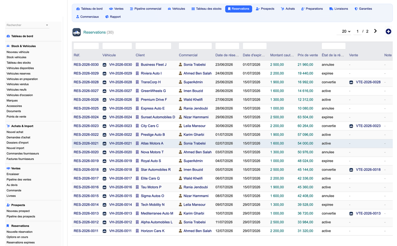Screen dimensions: 397x246
Task: Open the Rapport tab
Action: pyautogui.click(x=113, y=17)
